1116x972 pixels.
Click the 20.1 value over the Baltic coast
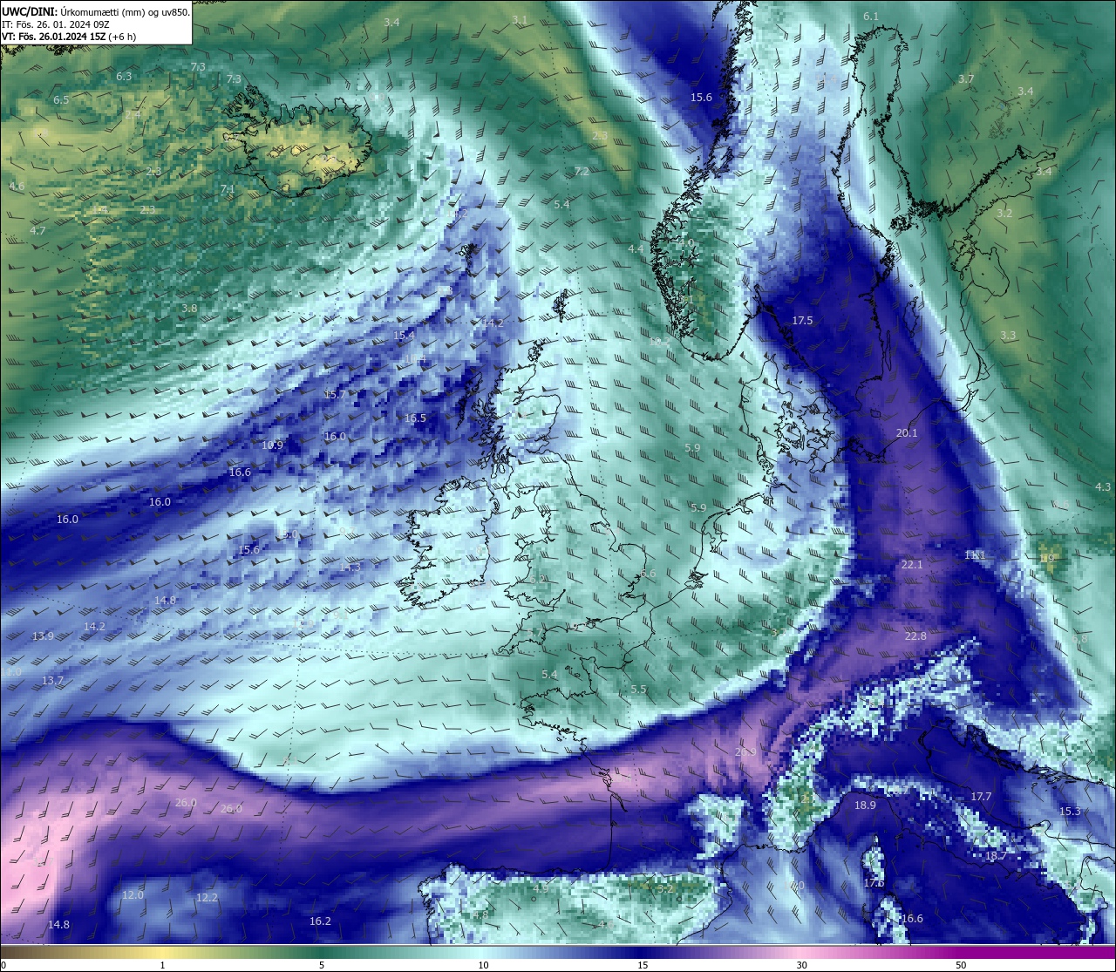(907, 433)
